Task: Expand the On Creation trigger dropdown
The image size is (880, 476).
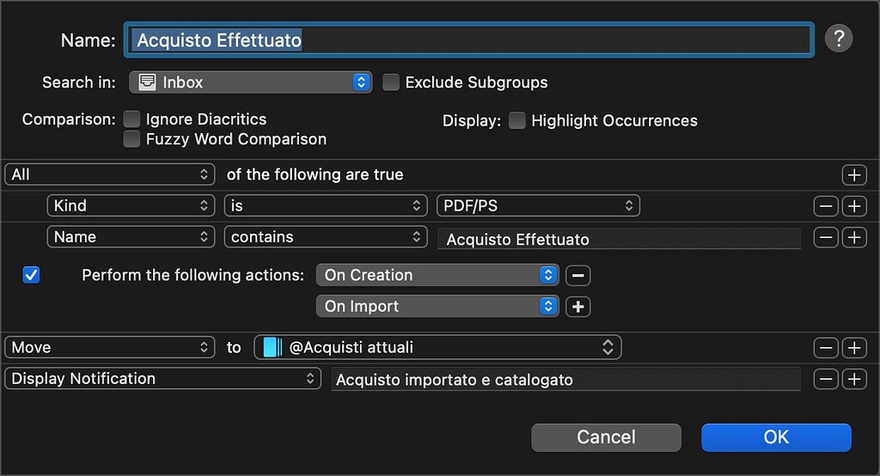Action: coord(437,276)
